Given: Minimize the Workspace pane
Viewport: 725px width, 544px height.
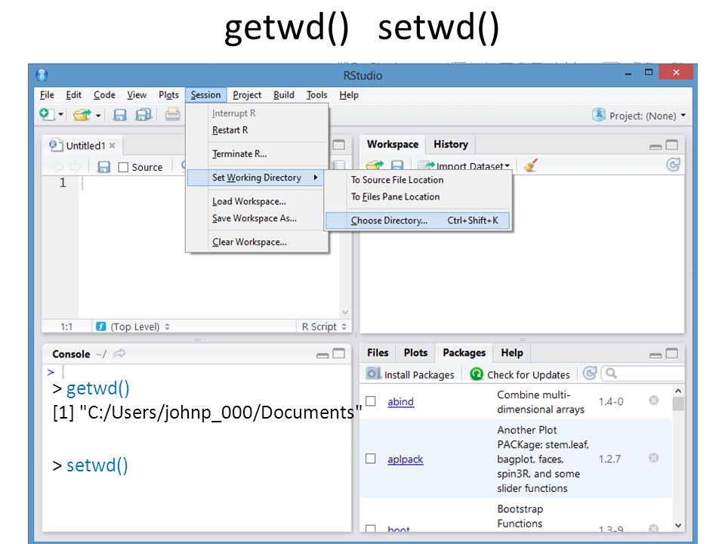Looking at the screenshot, I should [656, 147].
